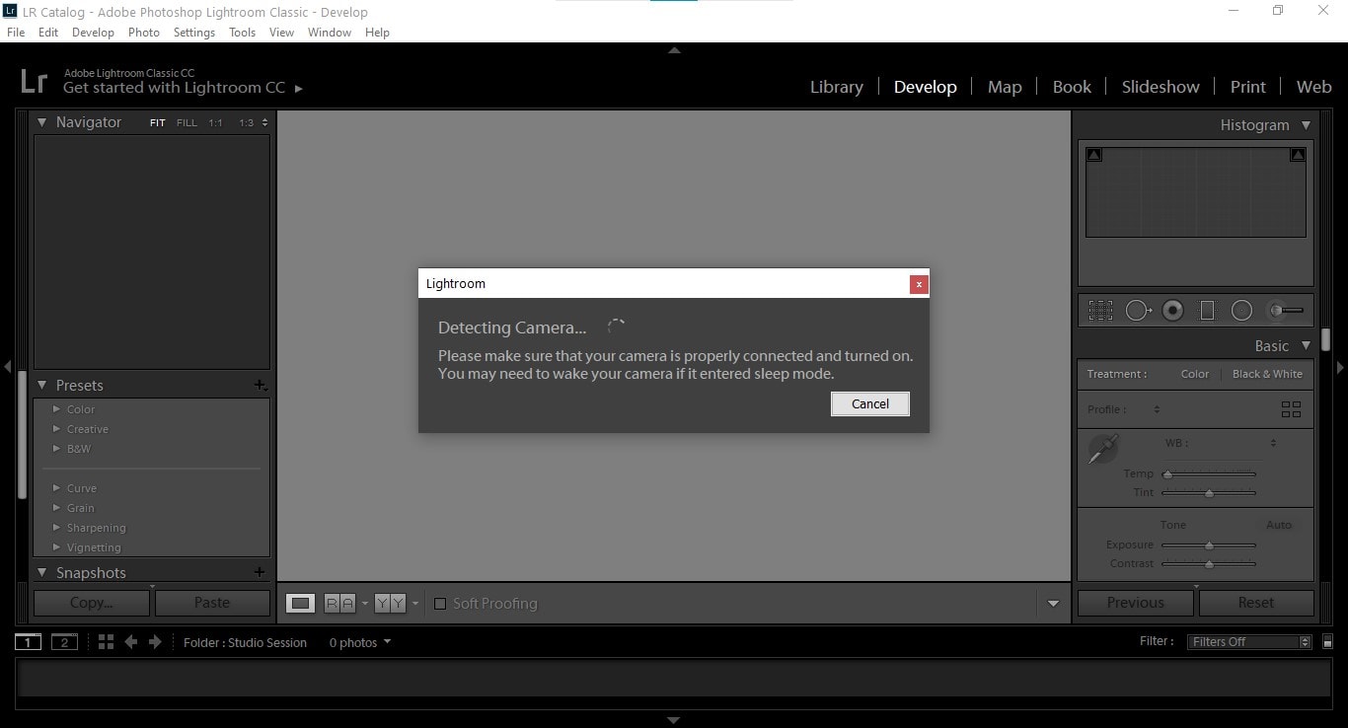The width and height of the screenshot is (1348, 728).
Task: Open the Photo menu
Action: click(144, 32)
